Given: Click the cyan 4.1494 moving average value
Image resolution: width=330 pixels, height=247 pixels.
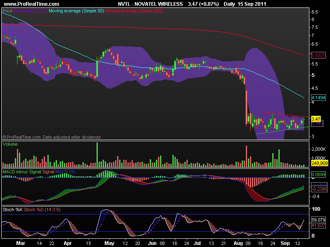Looking at the screenshot, I should [318, 98].
